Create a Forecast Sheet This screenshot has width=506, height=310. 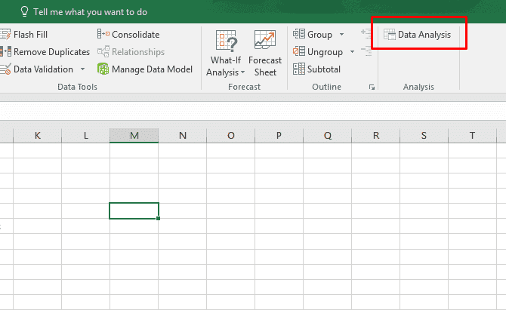tap(265, 53)
